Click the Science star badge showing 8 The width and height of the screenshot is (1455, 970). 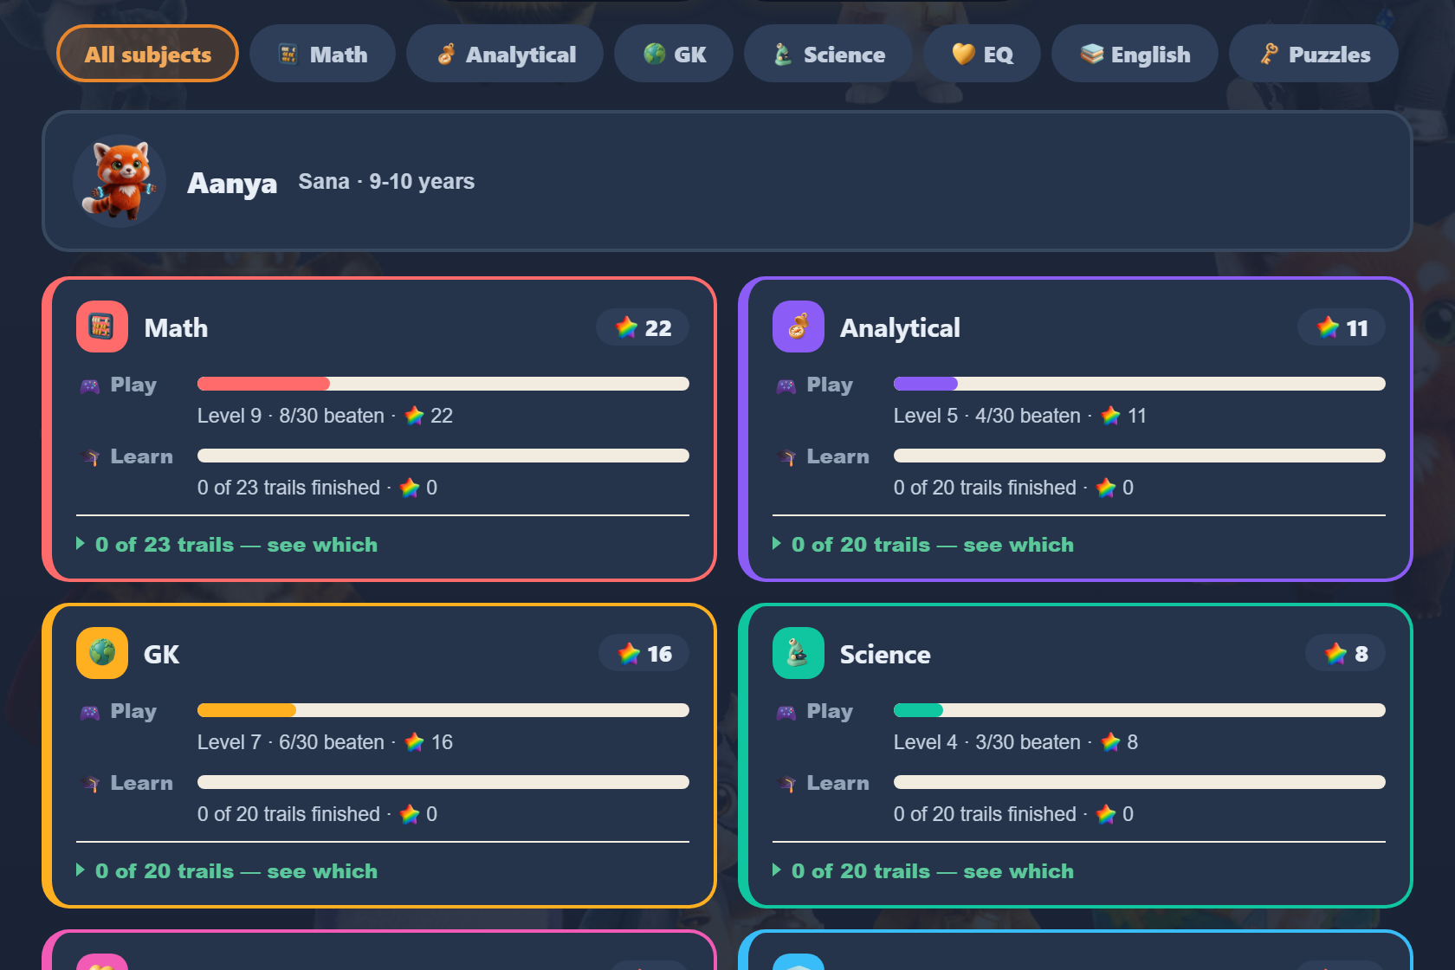pos(1346,654)
